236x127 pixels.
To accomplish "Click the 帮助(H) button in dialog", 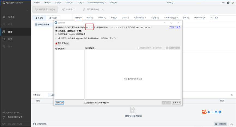I will [x=59, y=103].
